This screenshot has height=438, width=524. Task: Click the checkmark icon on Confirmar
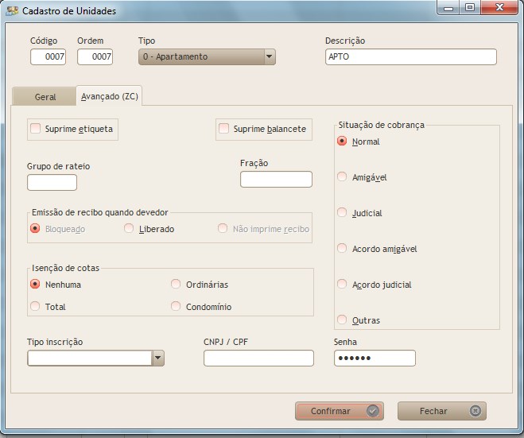tap(372, 411)
